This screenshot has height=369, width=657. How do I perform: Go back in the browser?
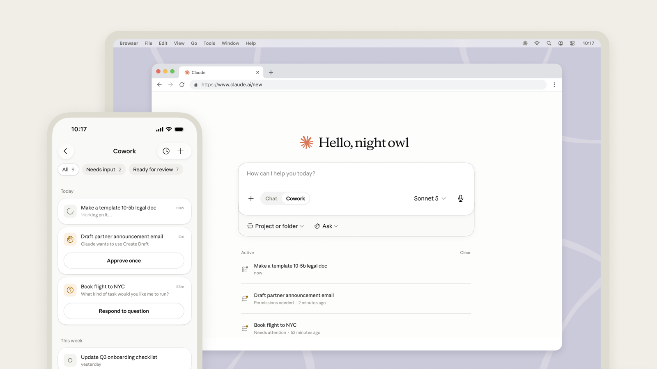click(159, 84)
